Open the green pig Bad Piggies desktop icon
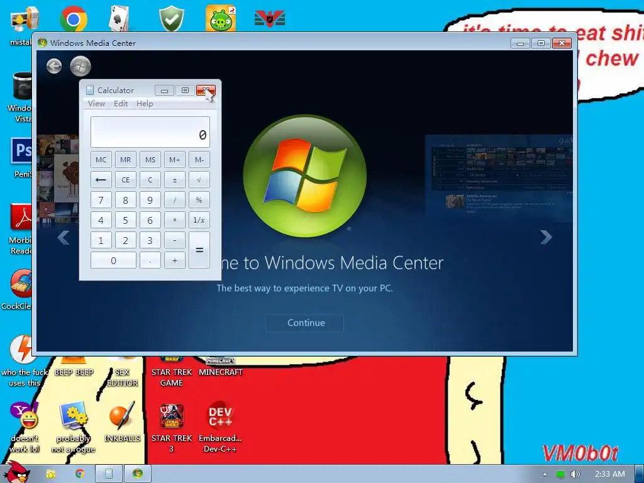The height and width of the screenshot is (483, 644). click(221, 18)
